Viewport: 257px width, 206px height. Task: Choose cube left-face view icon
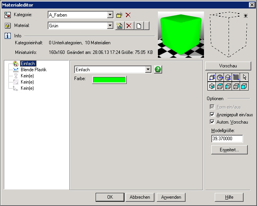click(x=228, y=86)
